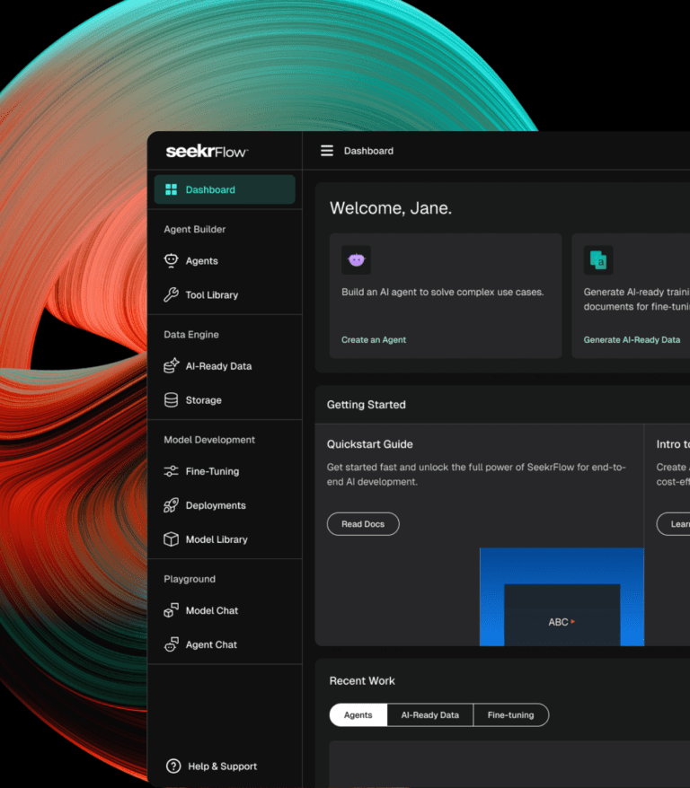Click the Model Development section heading
The width and height of the screenshot is (690, 788).
pos(209,440)
